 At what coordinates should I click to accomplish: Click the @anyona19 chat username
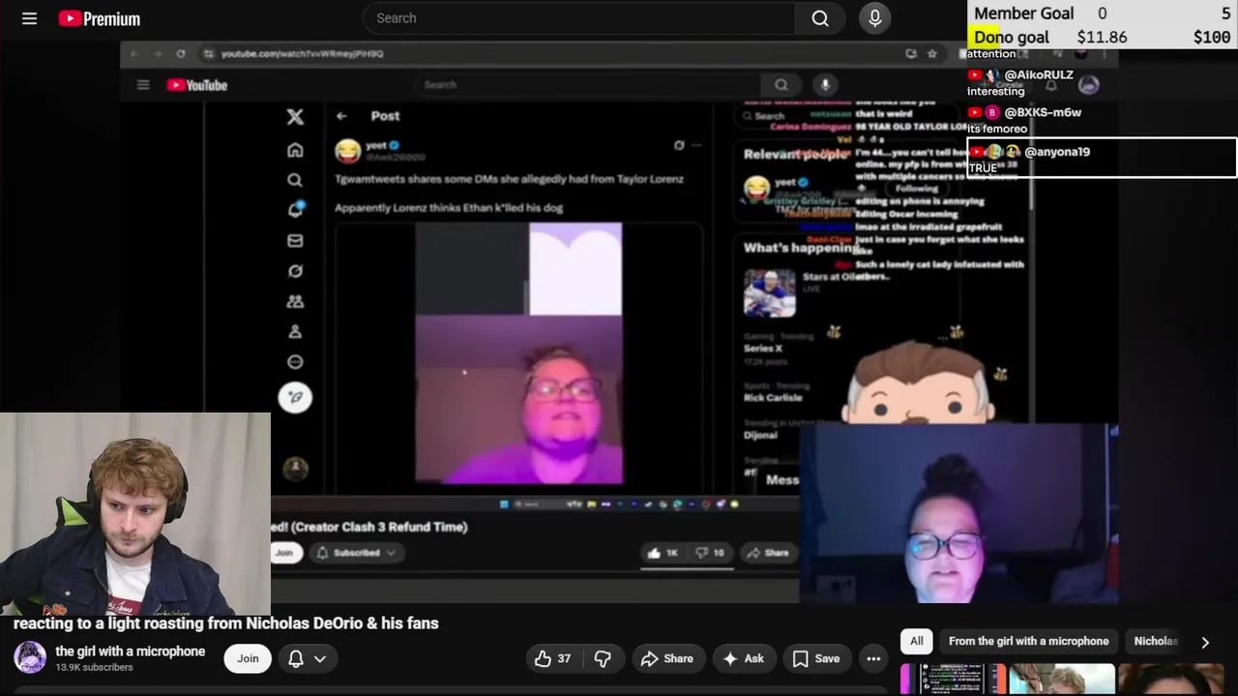[x=1057, y=152]
